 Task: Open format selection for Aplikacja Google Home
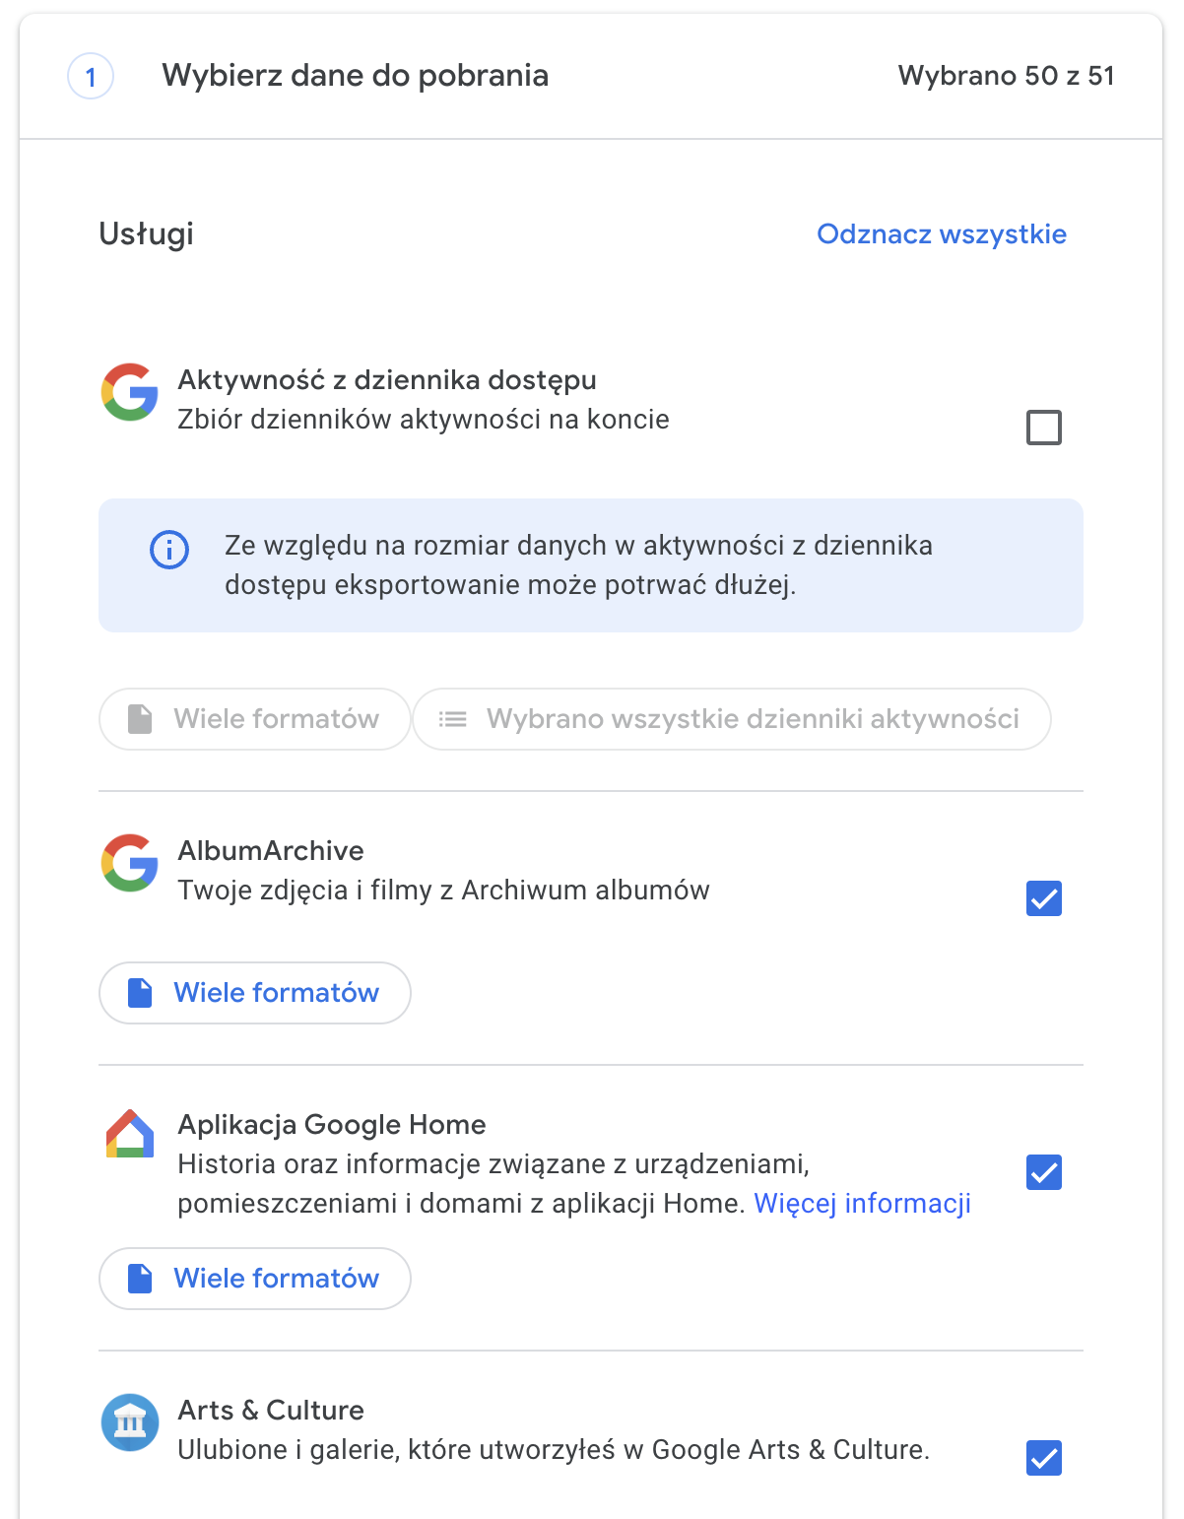(254, 1279)
